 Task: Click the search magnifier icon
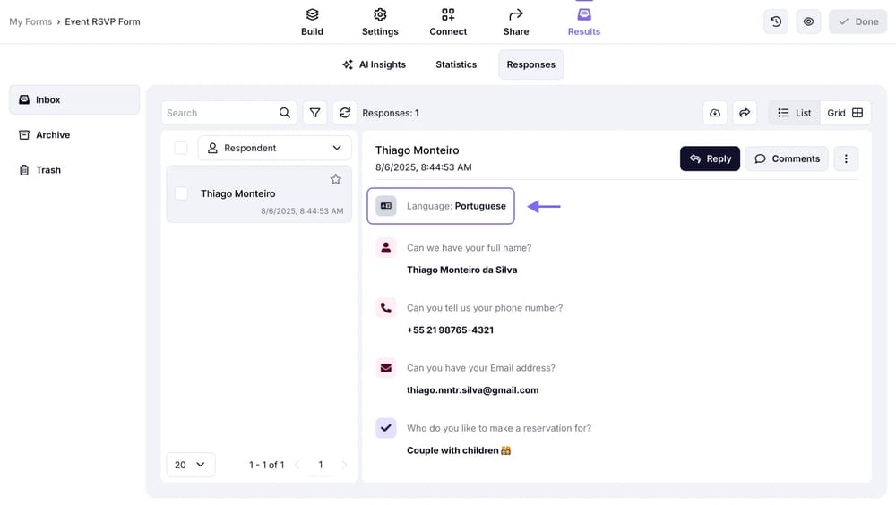(x=285, y=113)
